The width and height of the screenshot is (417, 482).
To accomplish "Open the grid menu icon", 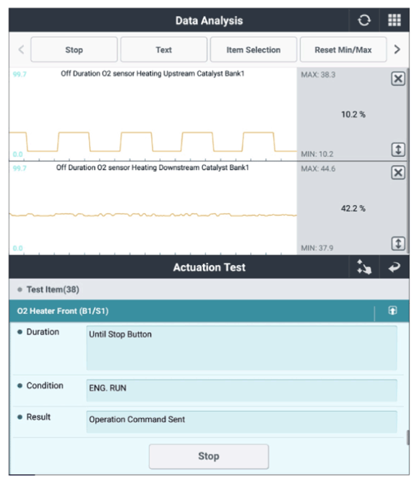I will [x=395, y=20].
